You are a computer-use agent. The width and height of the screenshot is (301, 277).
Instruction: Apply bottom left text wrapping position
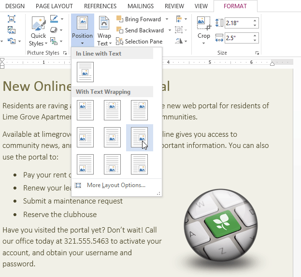(x=85, y=164)
